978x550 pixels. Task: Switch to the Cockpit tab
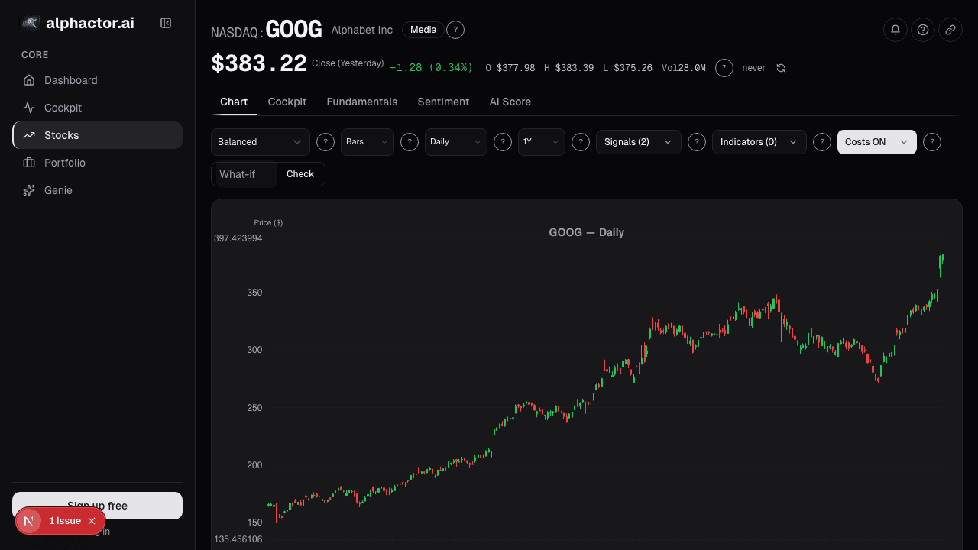[287, 102]
